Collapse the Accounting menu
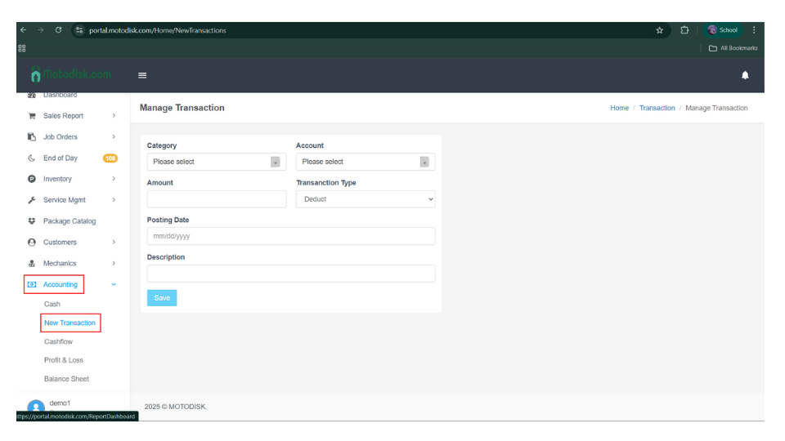Image resolution: width=785 pixels, height=441 pixels. point(114,284)
